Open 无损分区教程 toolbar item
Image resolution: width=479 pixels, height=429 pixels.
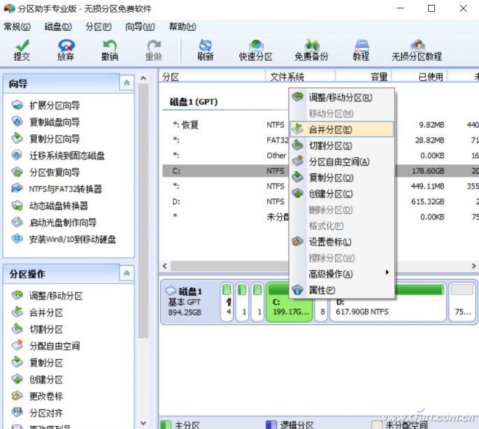coord(417,50)
